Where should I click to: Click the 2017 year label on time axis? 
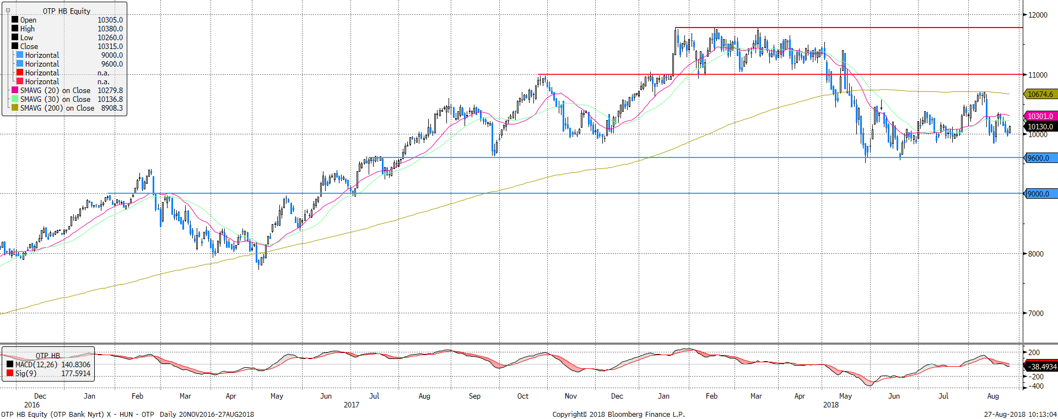click(352, 405)
